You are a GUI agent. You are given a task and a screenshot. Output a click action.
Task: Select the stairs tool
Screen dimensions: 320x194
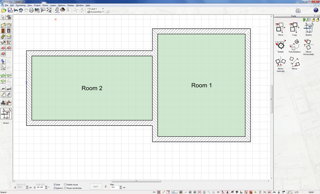click(3, 37)
